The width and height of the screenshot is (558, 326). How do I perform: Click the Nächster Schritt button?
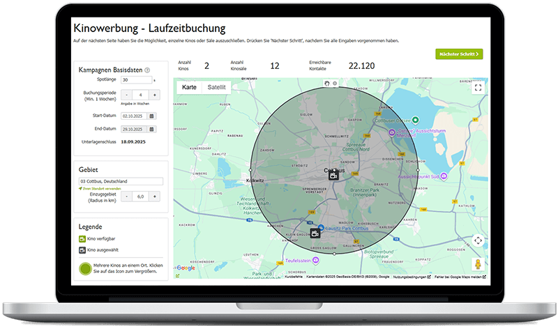458,54
